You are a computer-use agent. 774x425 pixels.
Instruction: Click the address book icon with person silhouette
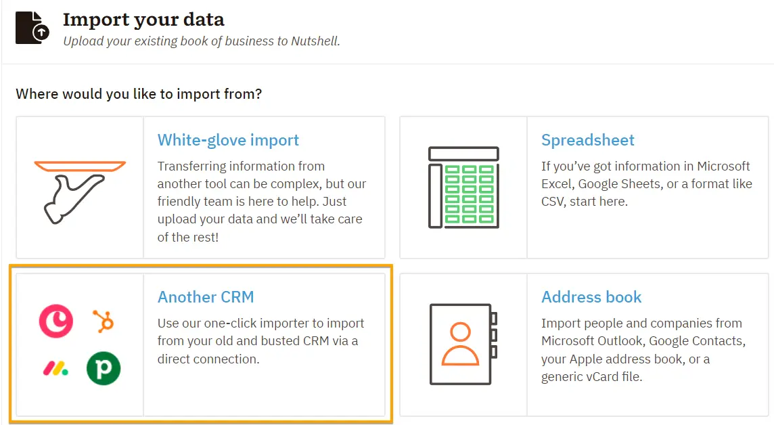462,344
